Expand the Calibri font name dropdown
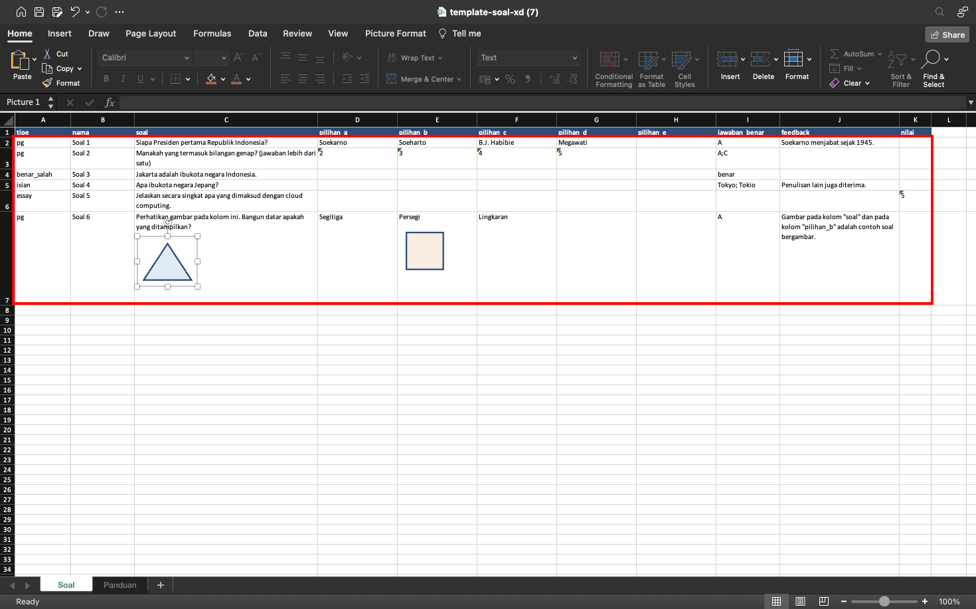The image size is (976, 609). pos(187,58)
